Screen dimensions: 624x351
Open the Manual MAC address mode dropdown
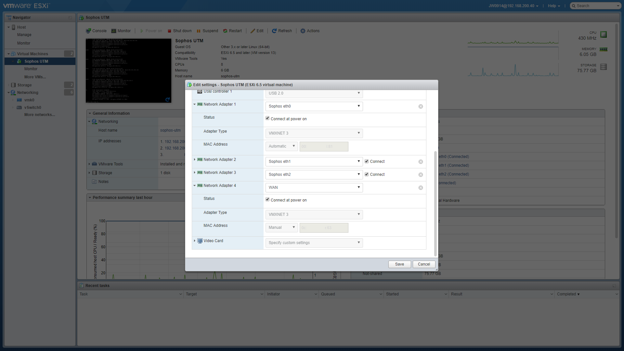(281, 227)
